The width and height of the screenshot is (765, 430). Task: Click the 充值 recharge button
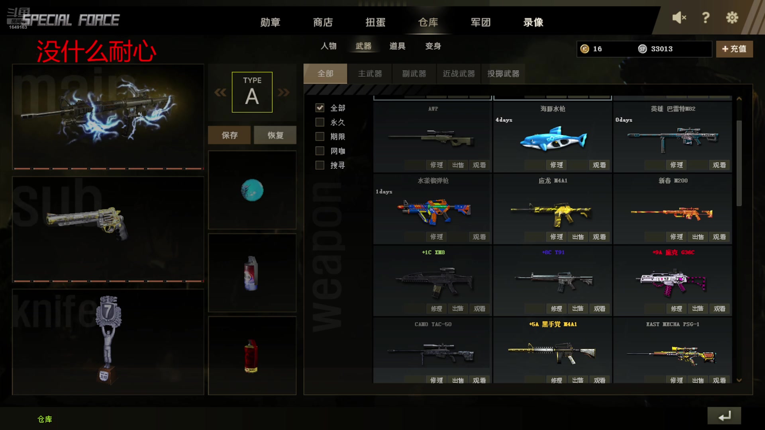coord(734,49)
